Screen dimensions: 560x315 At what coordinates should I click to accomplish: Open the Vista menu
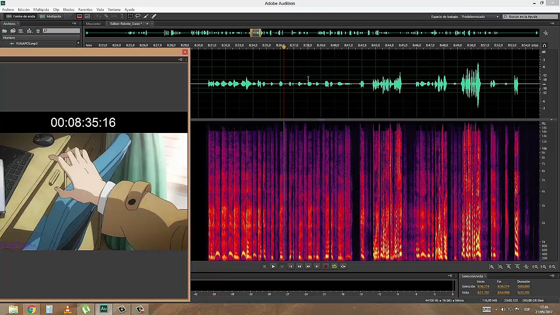pyautogui.click(x=100, y=10)
